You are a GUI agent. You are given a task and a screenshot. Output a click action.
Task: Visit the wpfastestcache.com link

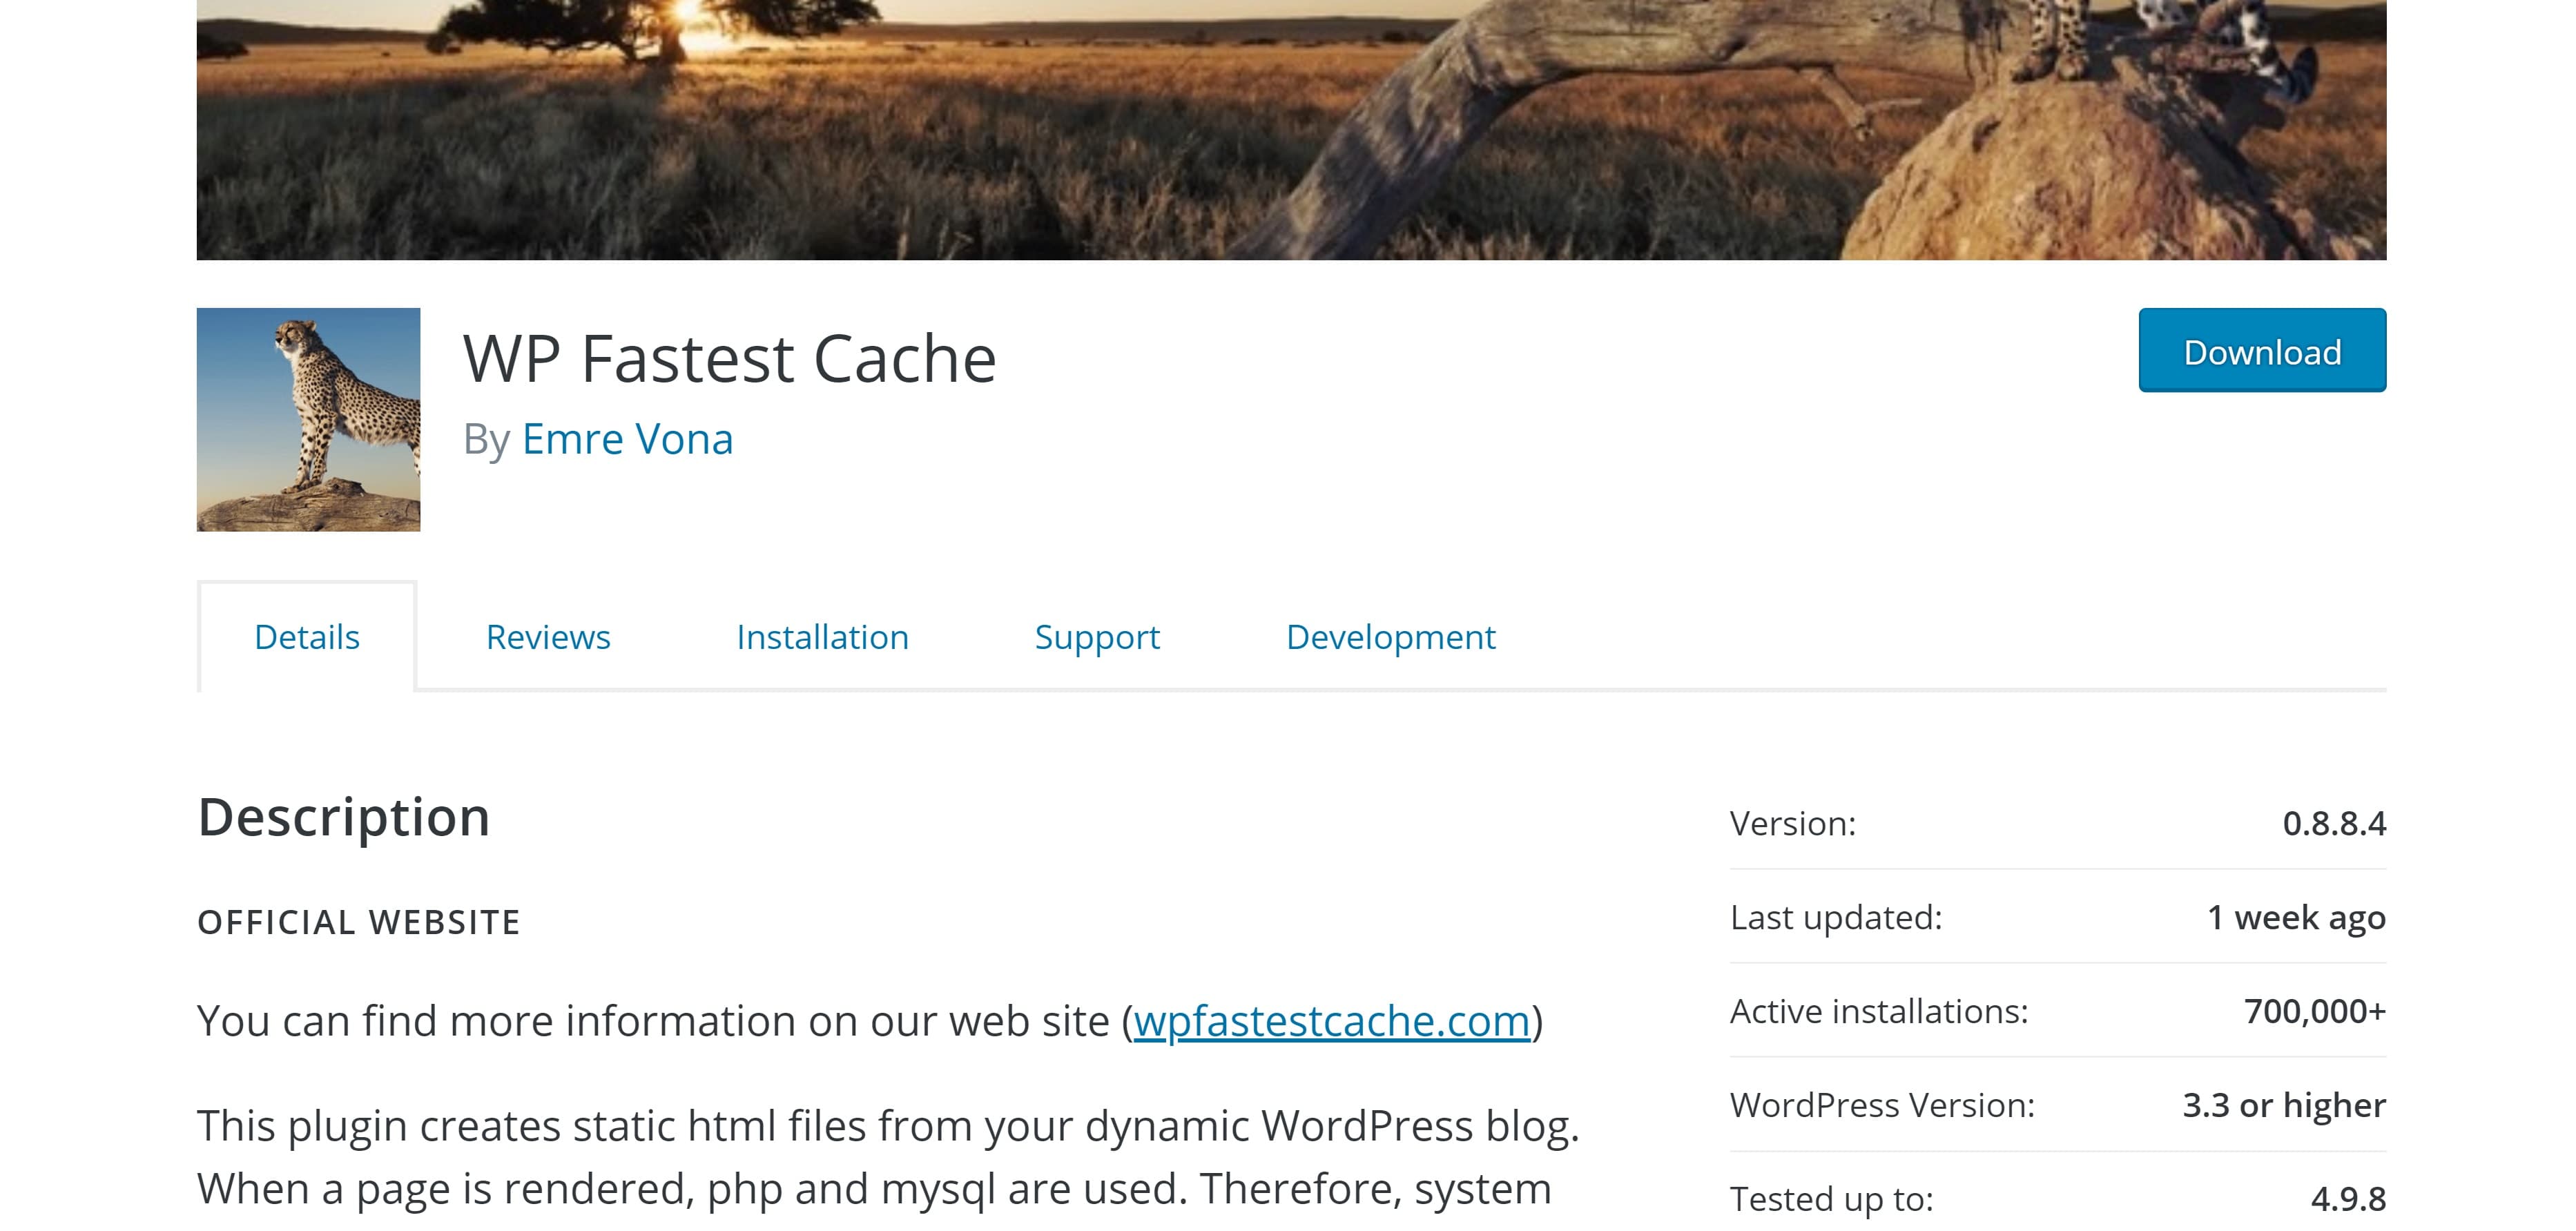point(1332,1021)
